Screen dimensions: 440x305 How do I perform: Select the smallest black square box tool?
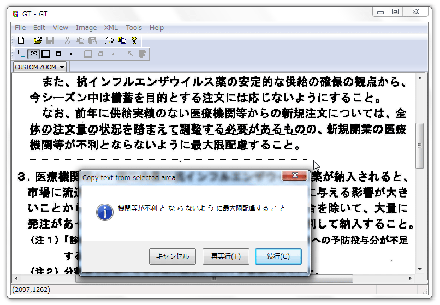click(x=71, y=53)
